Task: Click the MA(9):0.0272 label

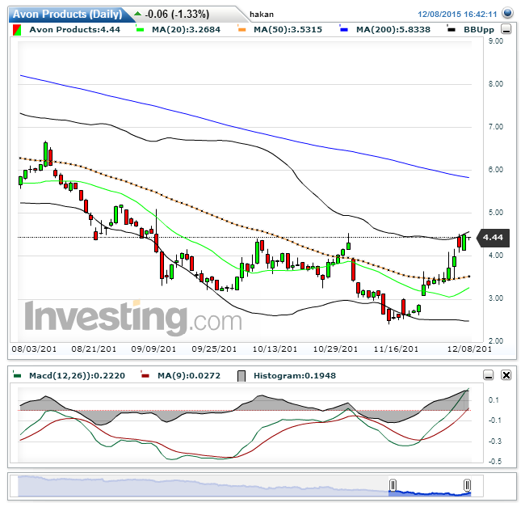Action: click(x=189, y=376)
